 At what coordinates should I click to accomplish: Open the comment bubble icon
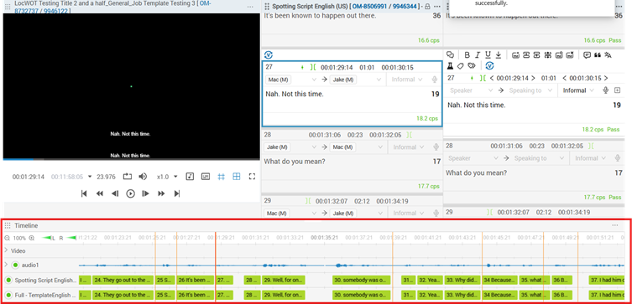click(588, 55)
